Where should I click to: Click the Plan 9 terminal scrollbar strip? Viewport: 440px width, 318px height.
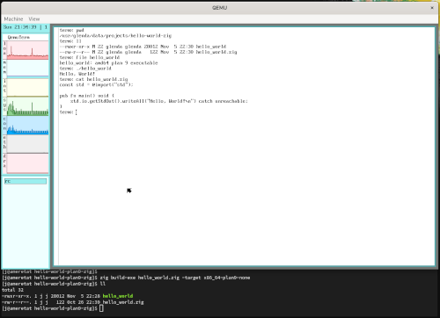(56, 146)
